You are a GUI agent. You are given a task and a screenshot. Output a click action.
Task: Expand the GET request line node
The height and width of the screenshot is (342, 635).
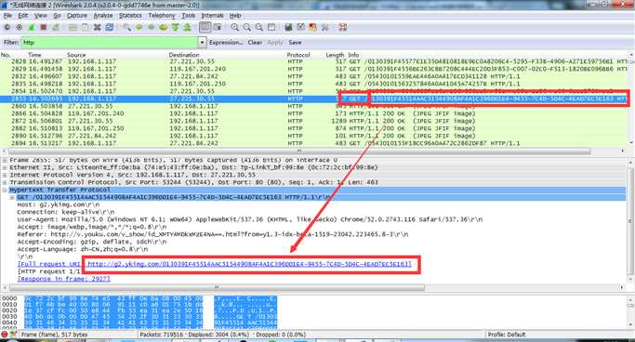[12, 197]
